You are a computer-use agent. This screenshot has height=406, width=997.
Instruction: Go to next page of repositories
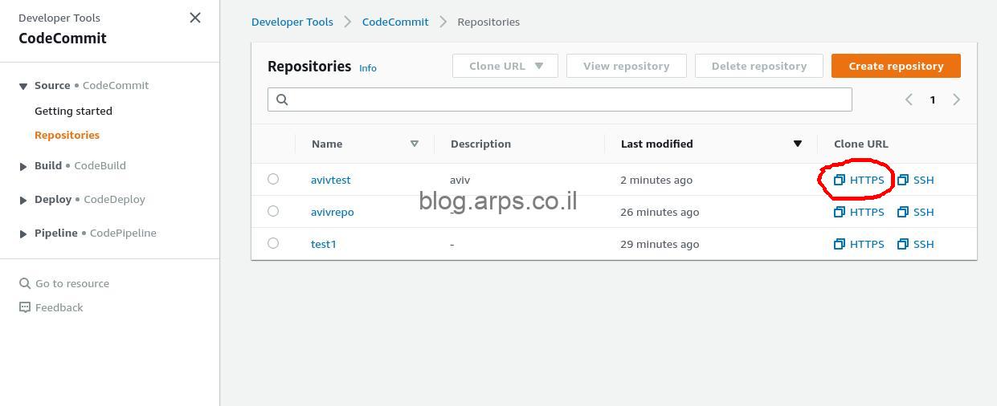pos(956,99)
